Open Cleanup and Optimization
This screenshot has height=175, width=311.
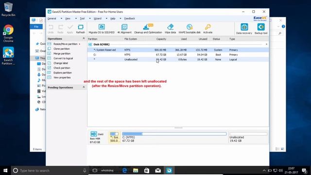pyautogui.click(x=148, y=29)
